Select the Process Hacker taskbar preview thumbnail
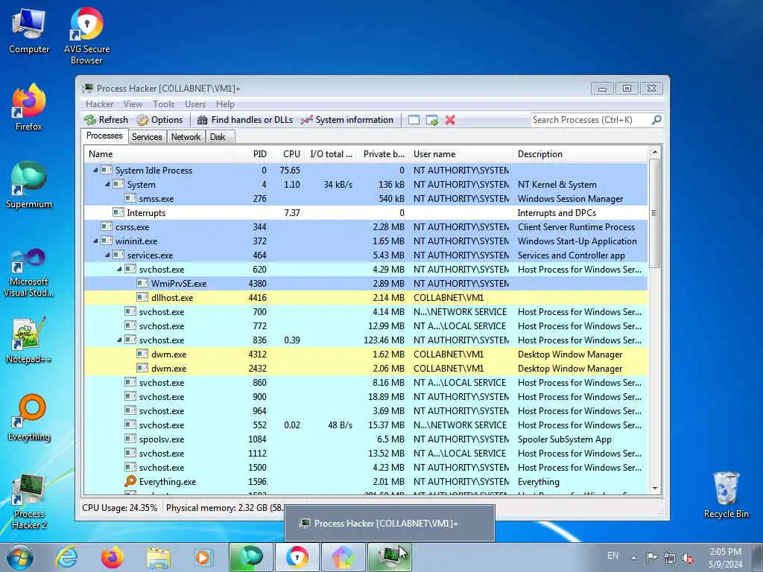Image resolution: width=763 pixels, height=572 pixels. click(389, 524)
